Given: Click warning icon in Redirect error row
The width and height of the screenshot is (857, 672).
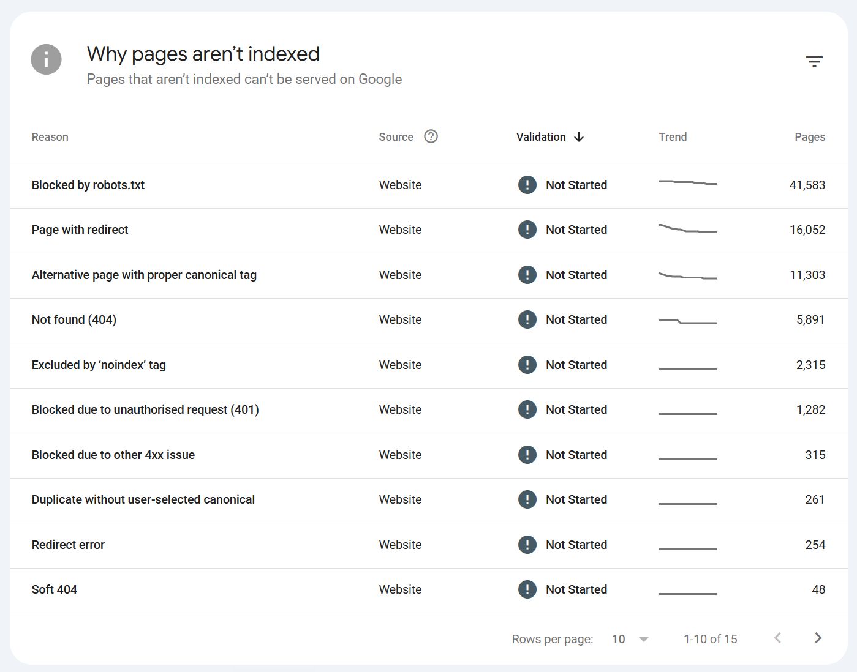Looking at the screenshot, I should coord(527,545).
